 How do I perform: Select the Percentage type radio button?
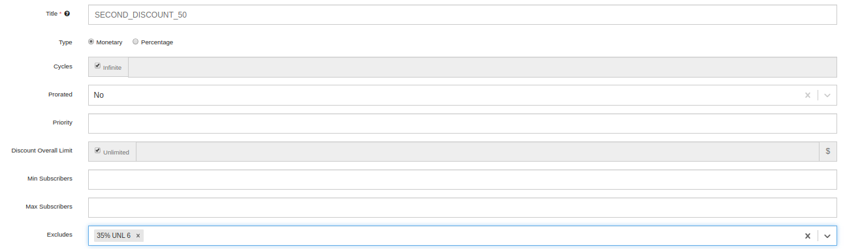pos(135,42)
